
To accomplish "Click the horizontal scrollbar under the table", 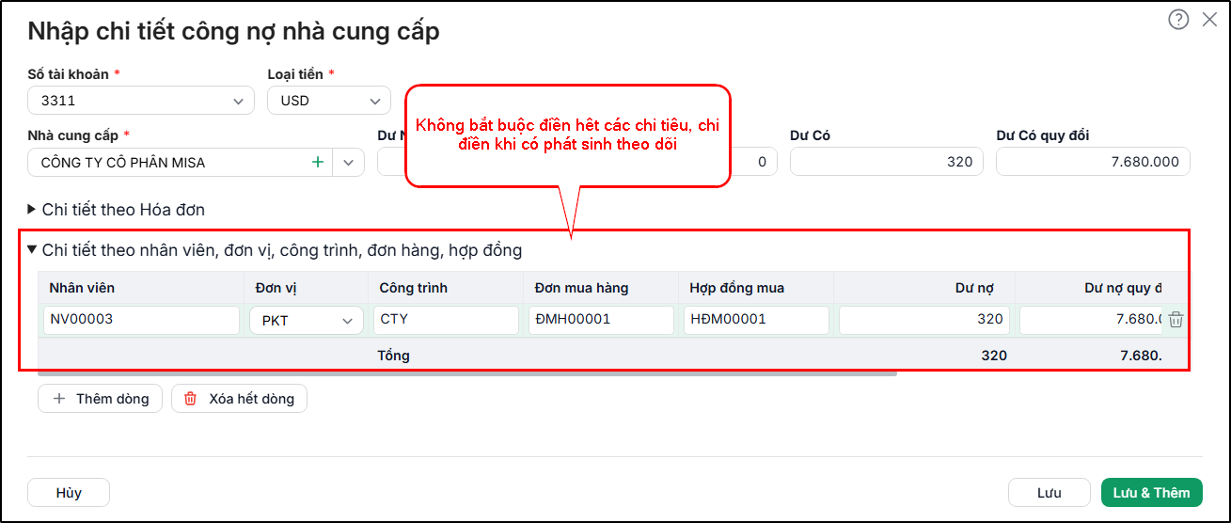I will tap(466, 373).
